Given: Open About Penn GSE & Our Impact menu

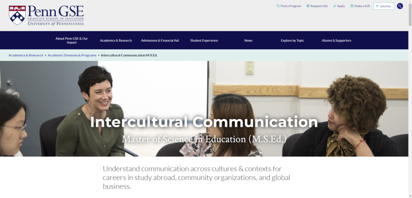Looking at the screenshot, I should click(x=71, y=40).
